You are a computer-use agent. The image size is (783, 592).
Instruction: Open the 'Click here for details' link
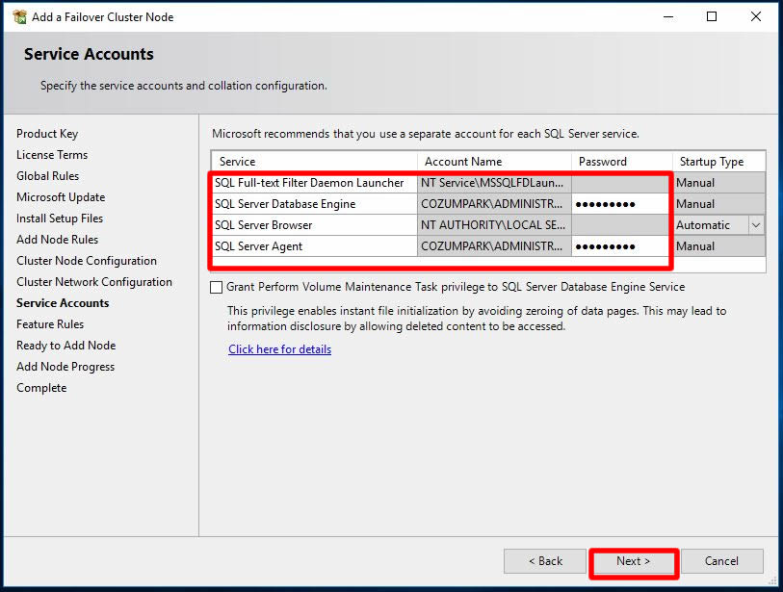[x=279, y=349]
